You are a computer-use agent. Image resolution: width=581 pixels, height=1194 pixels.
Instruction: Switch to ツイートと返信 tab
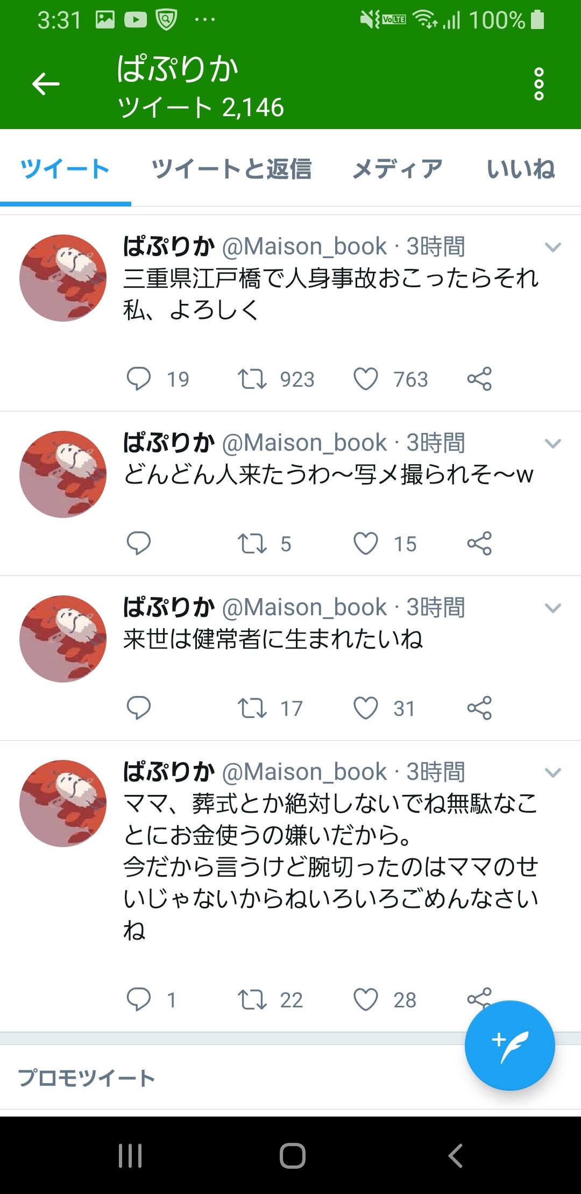pos(232,169)
